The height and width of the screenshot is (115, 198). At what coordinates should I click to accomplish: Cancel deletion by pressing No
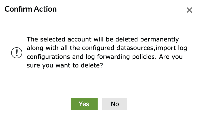point(115,104)
